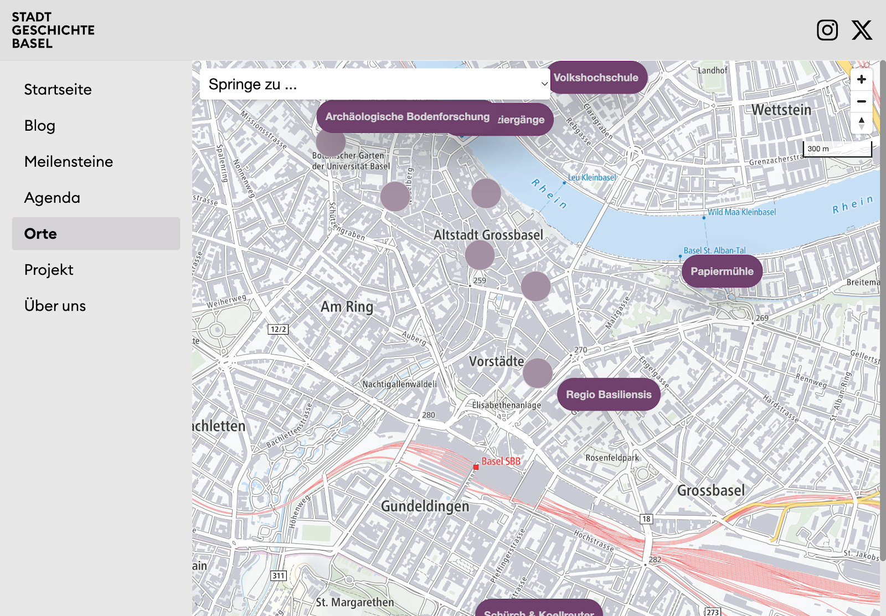This screenshot has height=616, width=886.
Task: Open the Blog menu item
Action: coord(40,126)
